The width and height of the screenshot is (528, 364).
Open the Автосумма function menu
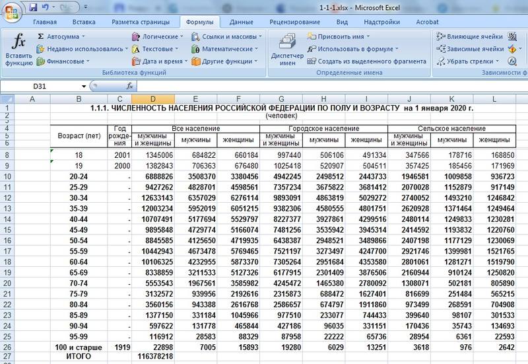[62, 36]
